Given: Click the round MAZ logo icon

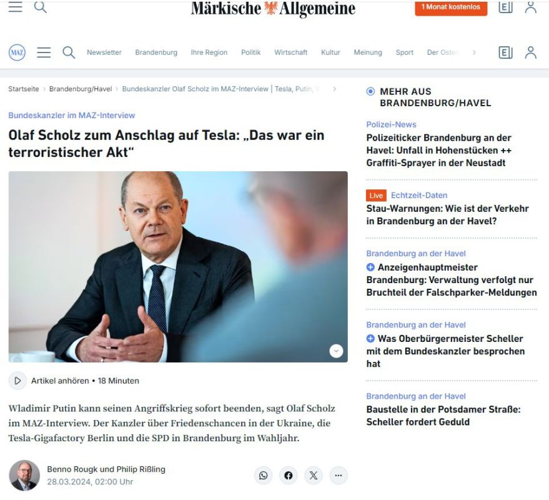Looking at the screenshot, I should coord(17,52).
